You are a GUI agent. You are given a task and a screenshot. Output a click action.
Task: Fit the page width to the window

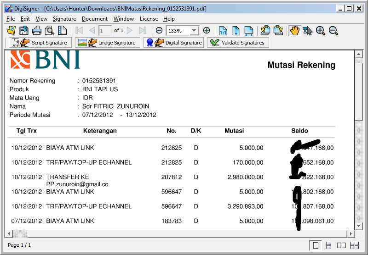click(249, 31)
